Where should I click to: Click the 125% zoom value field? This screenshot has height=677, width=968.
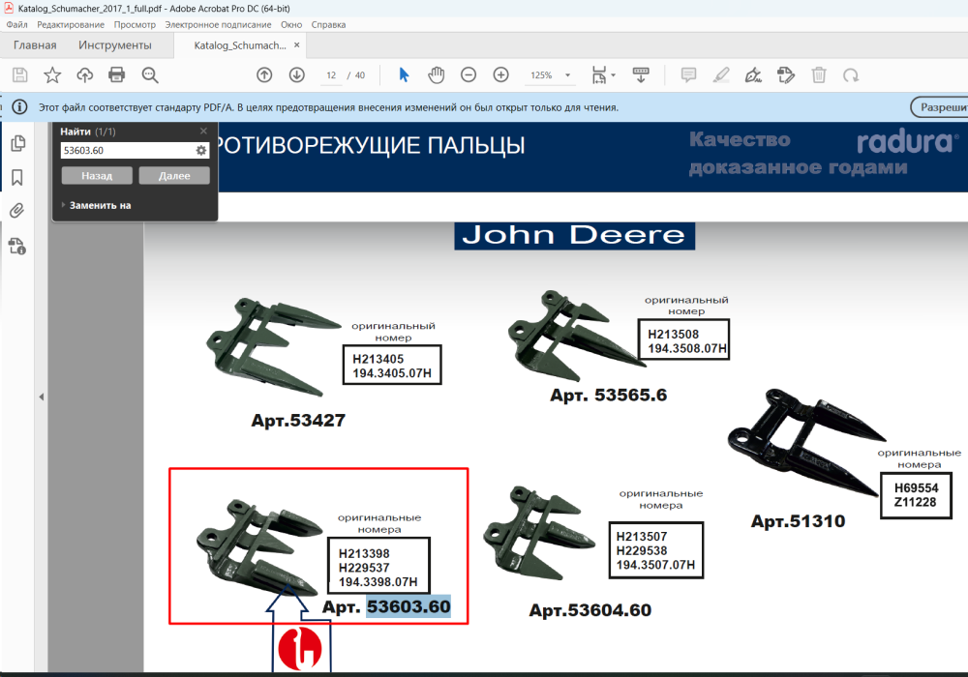click(x=541, y=75)
